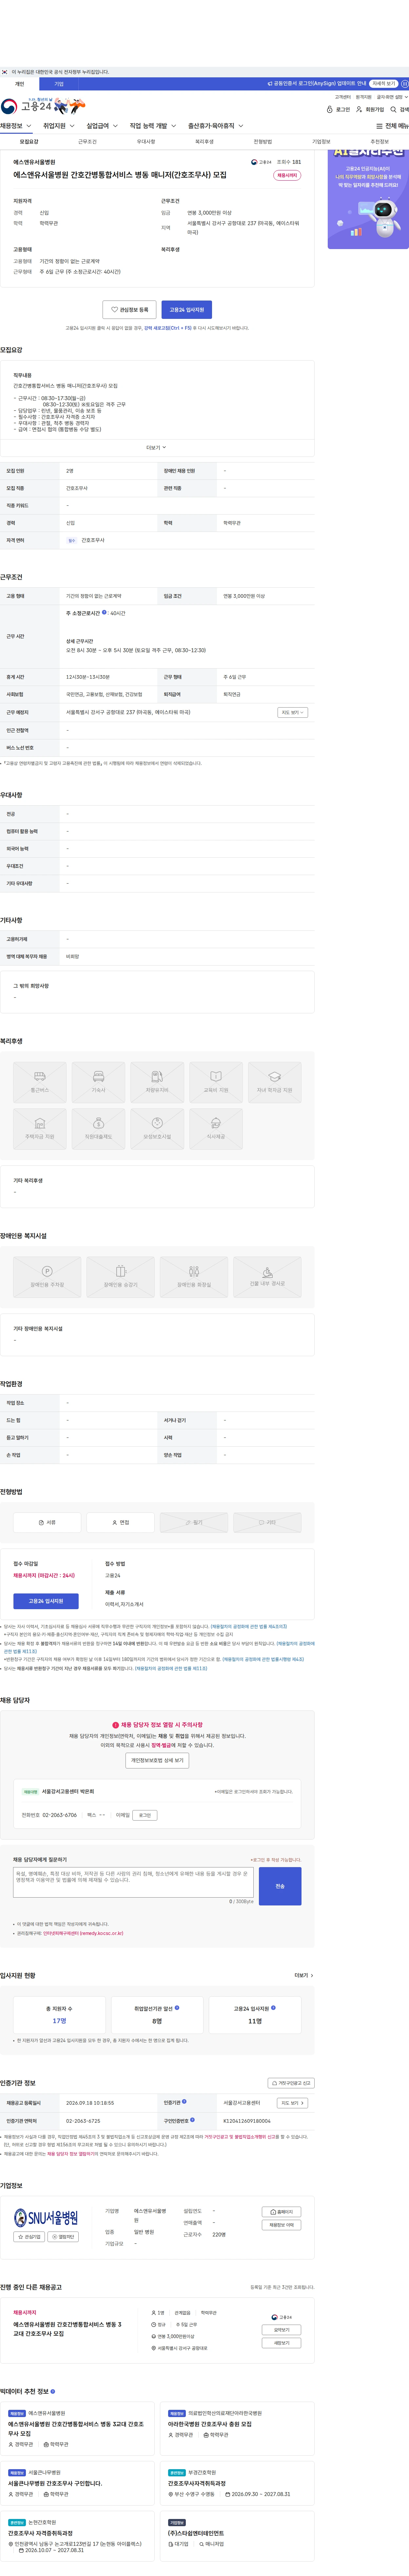The image size is (409, 2576).
Task: Open 개인정보보호법 상세 보기
Action: 157,1760
